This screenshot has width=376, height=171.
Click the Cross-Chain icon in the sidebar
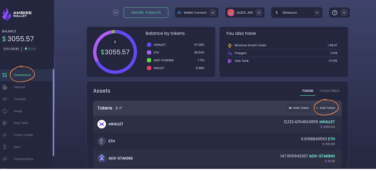click(5, 135)
